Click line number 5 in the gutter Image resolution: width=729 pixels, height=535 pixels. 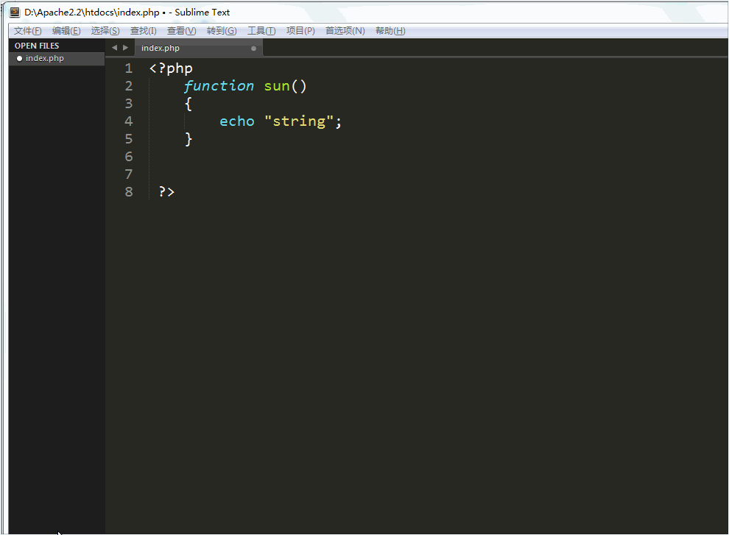[129, 139]
